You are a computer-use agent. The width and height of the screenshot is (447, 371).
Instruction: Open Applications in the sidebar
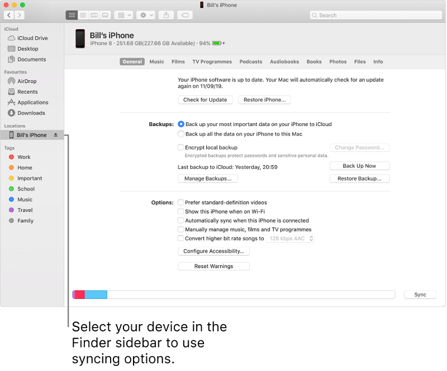pos(32,102)
